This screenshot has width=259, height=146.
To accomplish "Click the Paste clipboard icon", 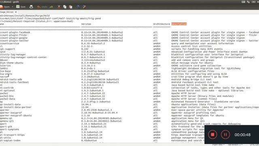I will click(71, 7).
